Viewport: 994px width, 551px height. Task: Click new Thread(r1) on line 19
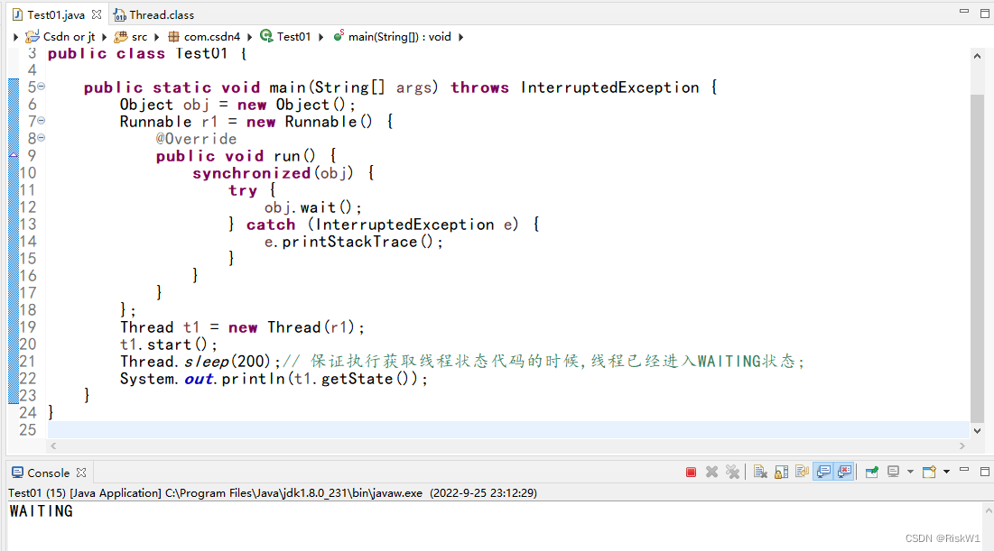(x=293, y=326)
